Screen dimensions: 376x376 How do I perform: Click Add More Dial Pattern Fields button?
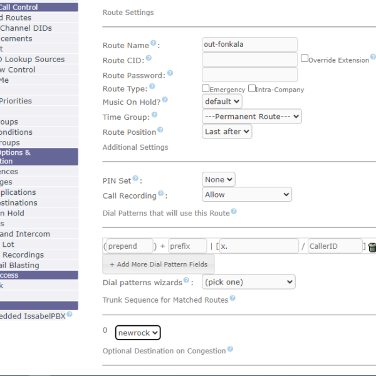click(158, 264)
